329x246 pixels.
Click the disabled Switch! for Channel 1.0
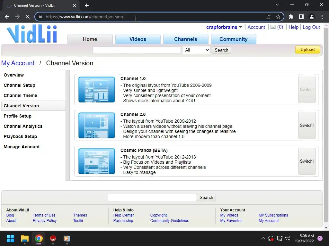click(x=307, y=90)
